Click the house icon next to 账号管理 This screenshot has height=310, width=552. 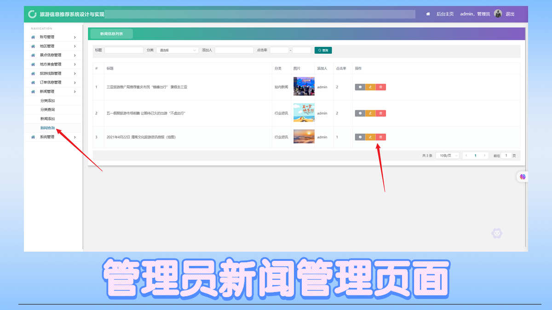click(33, 37)
